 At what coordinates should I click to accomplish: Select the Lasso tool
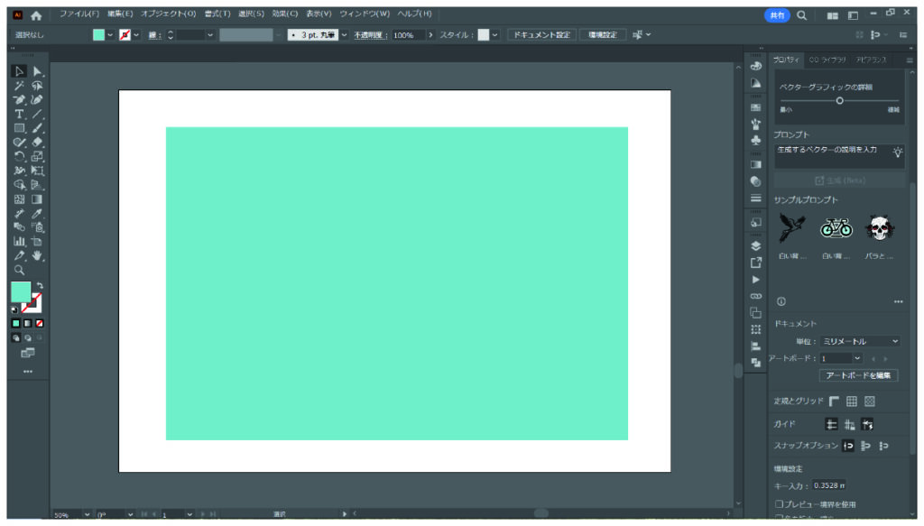point(37,86)
